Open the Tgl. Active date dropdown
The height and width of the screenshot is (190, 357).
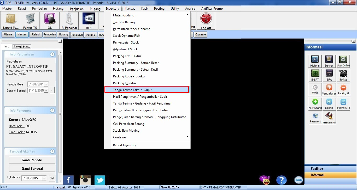point(44,178)
